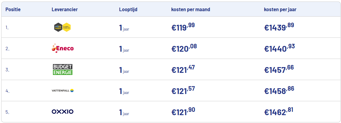Viewport: 341px width, 123px height.
Task: Click Vattenfall's yearly price €1458,86
Action: coord(279,90)
